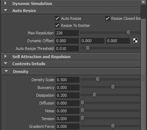Image resolution: width=147 pixels, height=130 pixels.
Task: Expand Self Attraction and Repulsion section
Action: 5,56
